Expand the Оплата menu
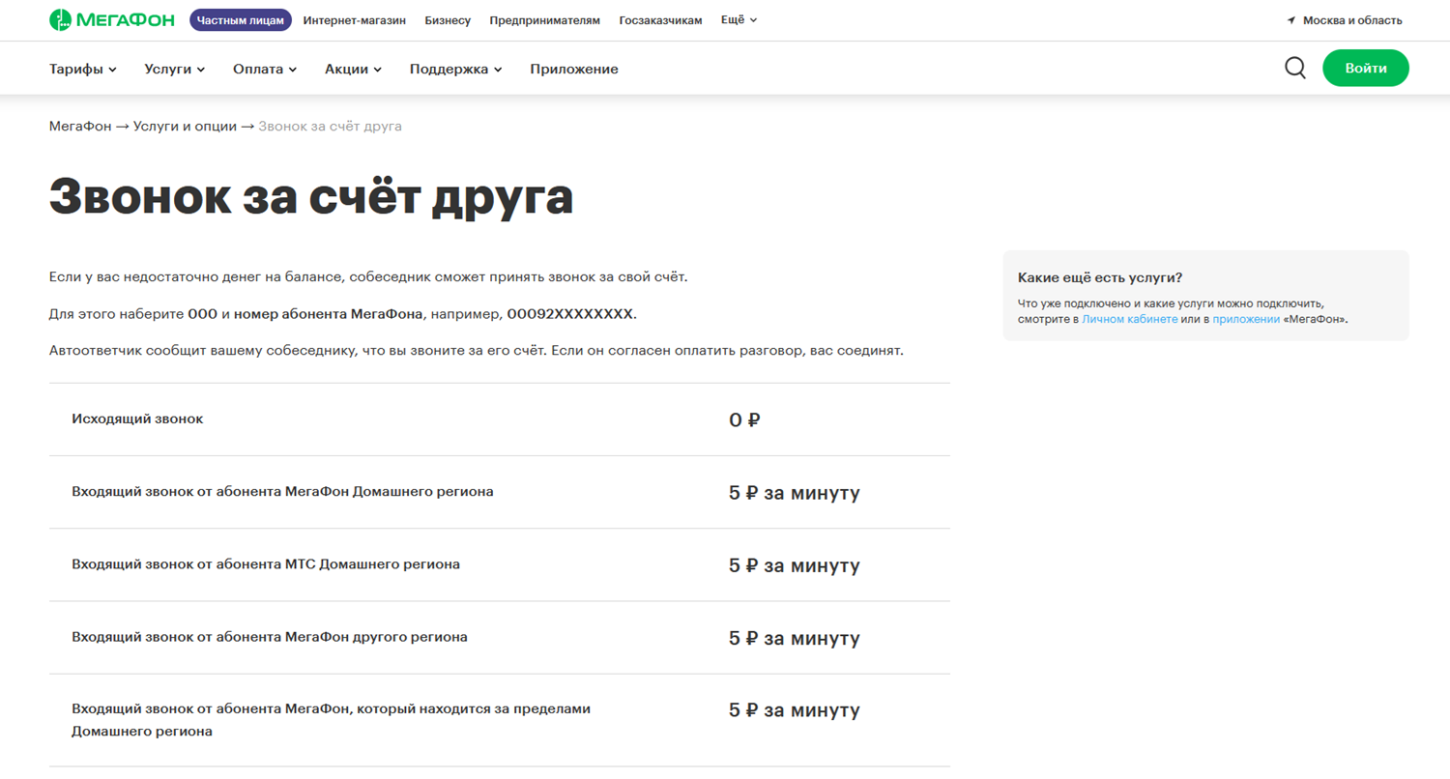The width and height of the screenshot is (1450, 779). point(265,69)
